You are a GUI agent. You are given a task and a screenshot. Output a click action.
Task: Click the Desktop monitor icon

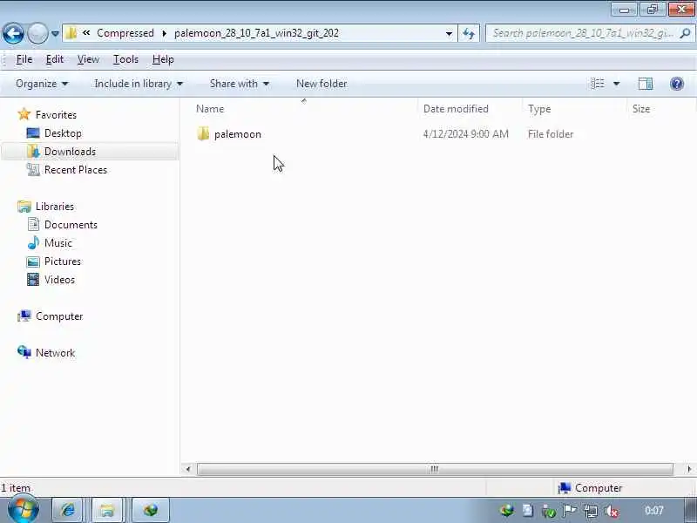click(x=33, y=133)
